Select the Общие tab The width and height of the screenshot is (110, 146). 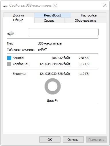coord(18,20)
